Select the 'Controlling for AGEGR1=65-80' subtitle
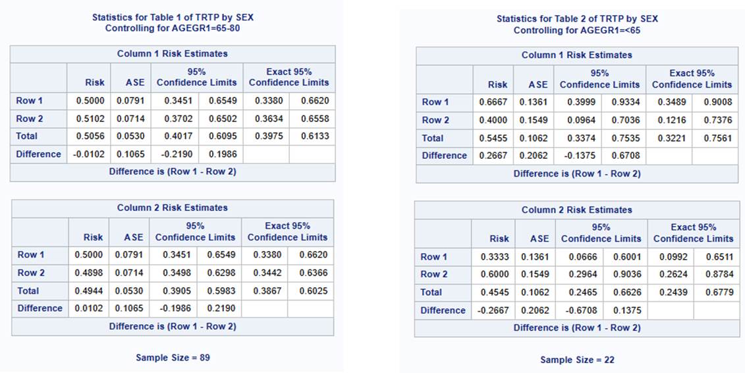This screenshot has width=745, height=373. [173, 28]
